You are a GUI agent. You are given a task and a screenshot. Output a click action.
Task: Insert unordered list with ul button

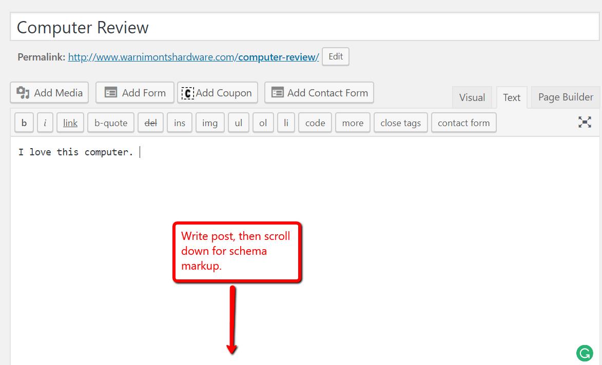239,123
